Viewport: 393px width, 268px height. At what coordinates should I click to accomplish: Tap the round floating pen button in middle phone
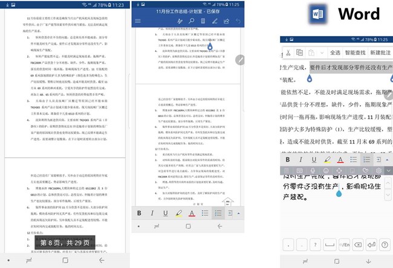coord(240,60)
